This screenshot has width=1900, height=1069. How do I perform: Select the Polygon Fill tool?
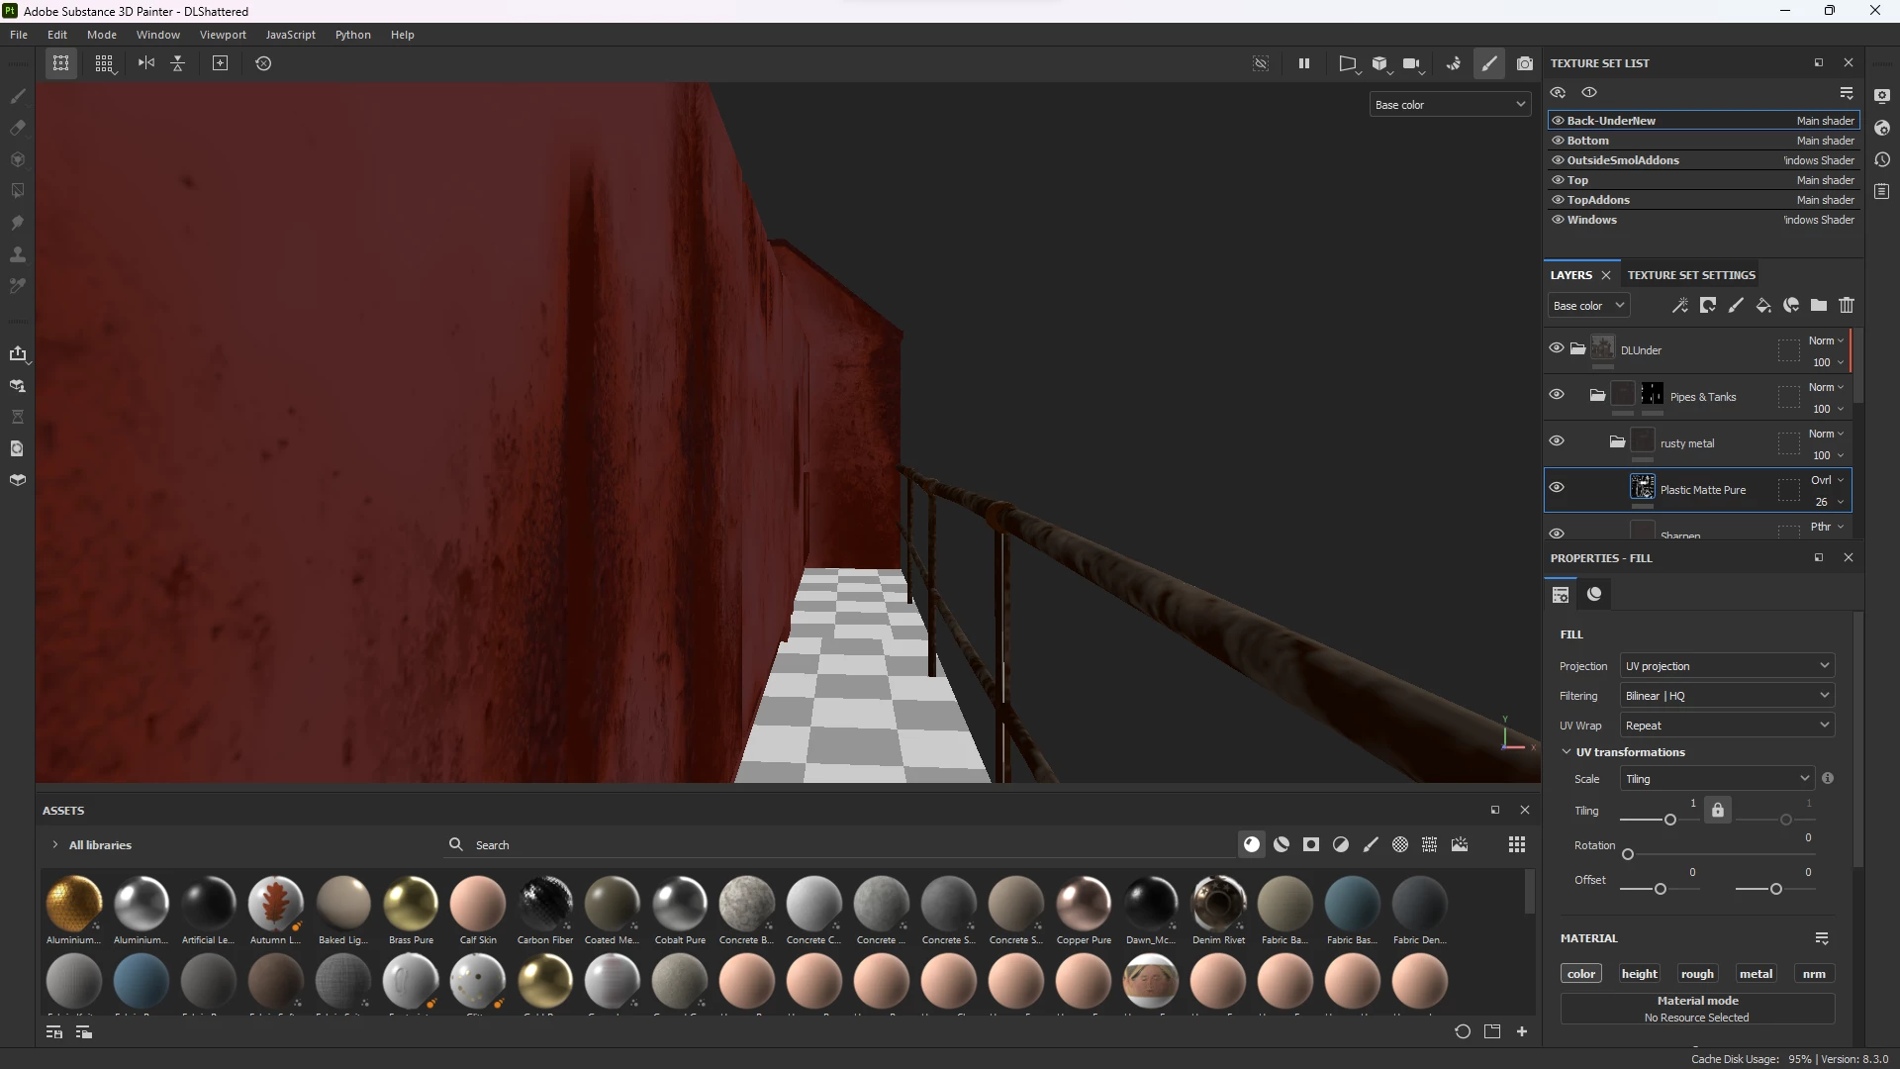tap(17, 191)
